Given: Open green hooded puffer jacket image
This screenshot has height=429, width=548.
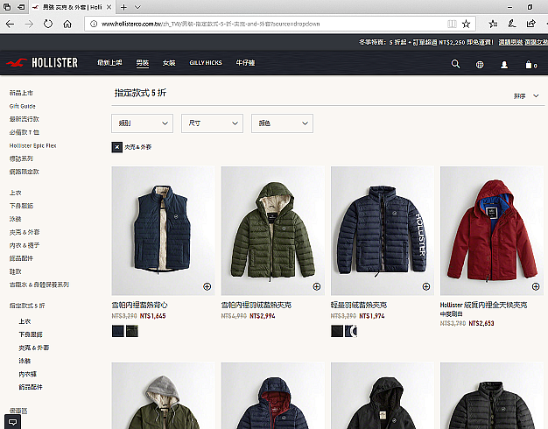Looking at the screenshot, I should pos(272,231).
